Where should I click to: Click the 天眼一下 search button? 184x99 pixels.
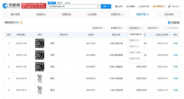[106, 6]
